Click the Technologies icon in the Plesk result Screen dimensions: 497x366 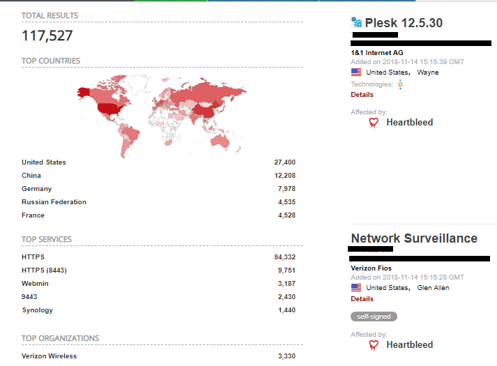click(x=400, y=84)
